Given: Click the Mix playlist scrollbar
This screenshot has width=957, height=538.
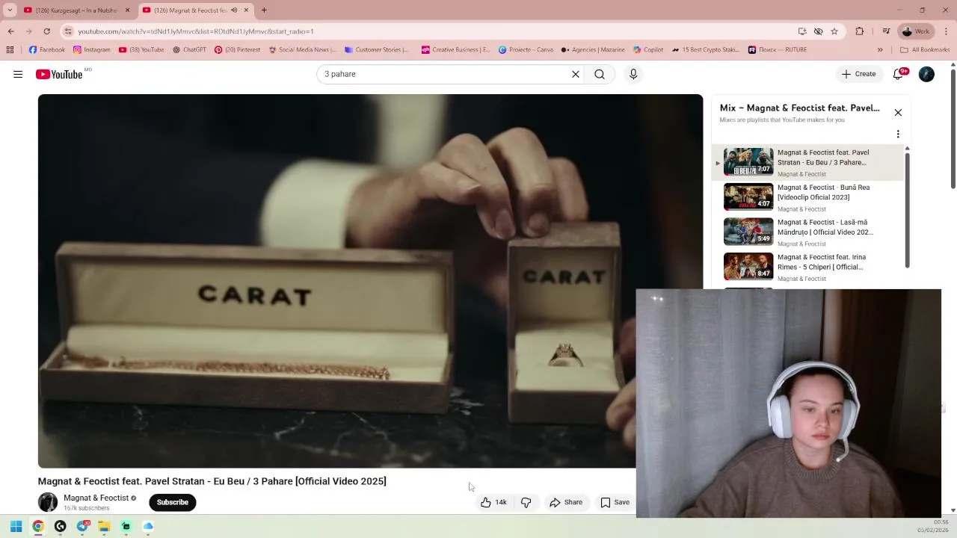Looking at the screenshot, I should tap(907, 209).
